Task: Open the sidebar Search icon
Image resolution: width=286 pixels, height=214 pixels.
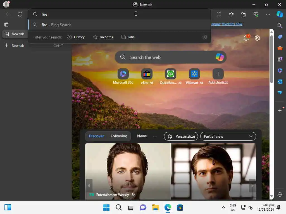Action: pos(280,25)
